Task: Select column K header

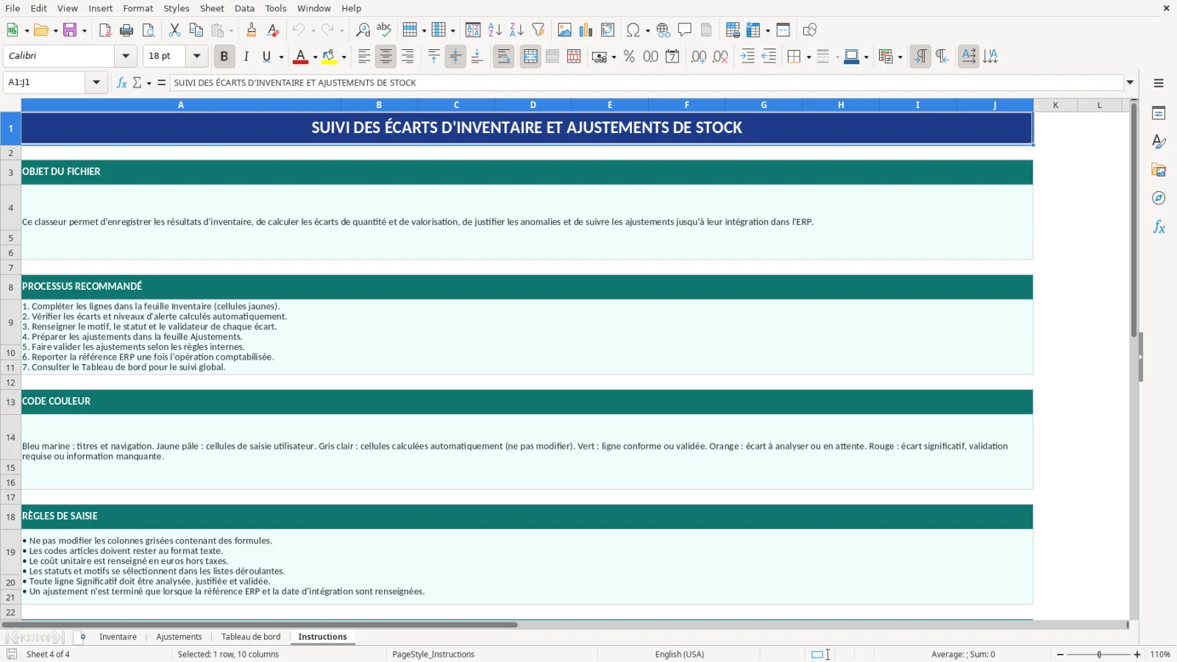Action: 1056,105
